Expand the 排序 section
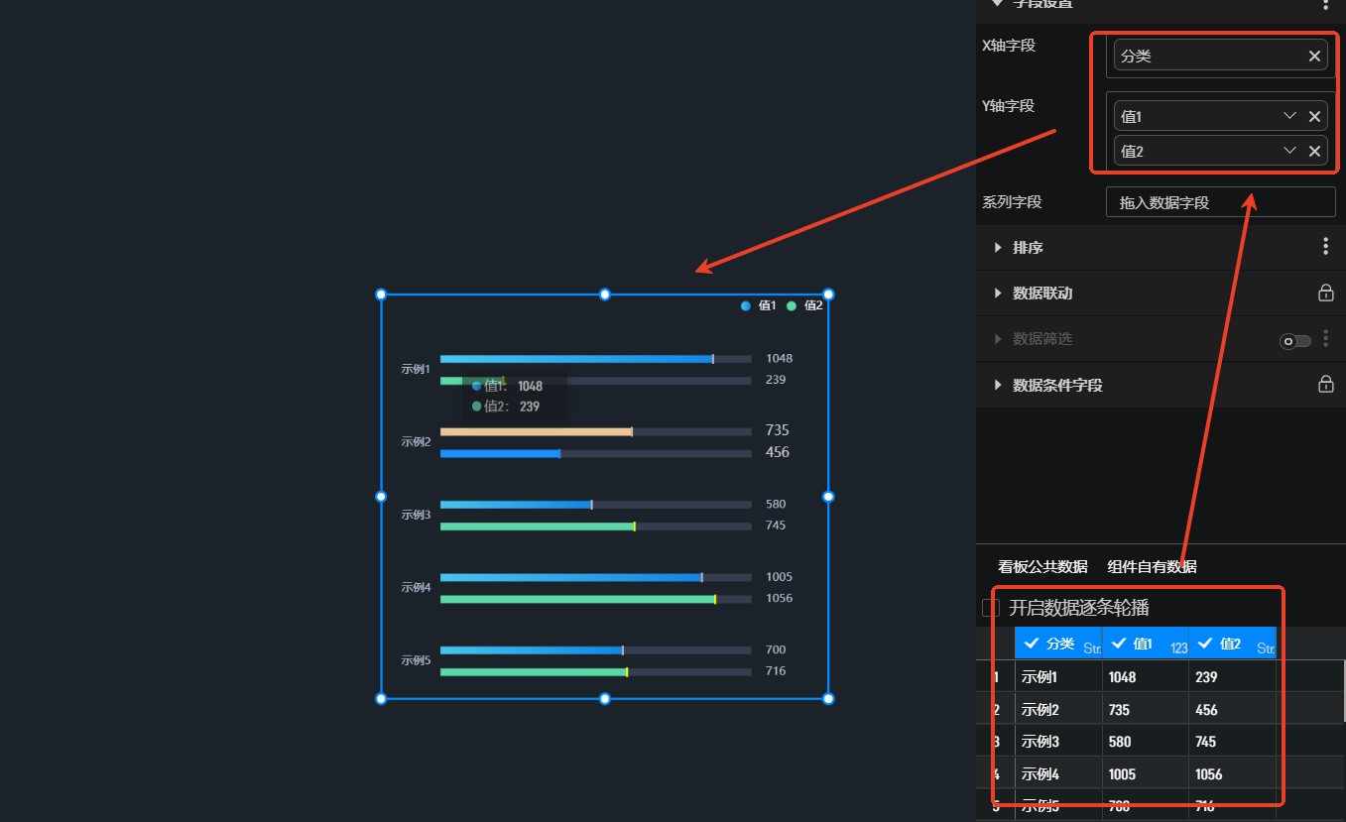Screen dimensions: 1346x822 pos(998,248)
